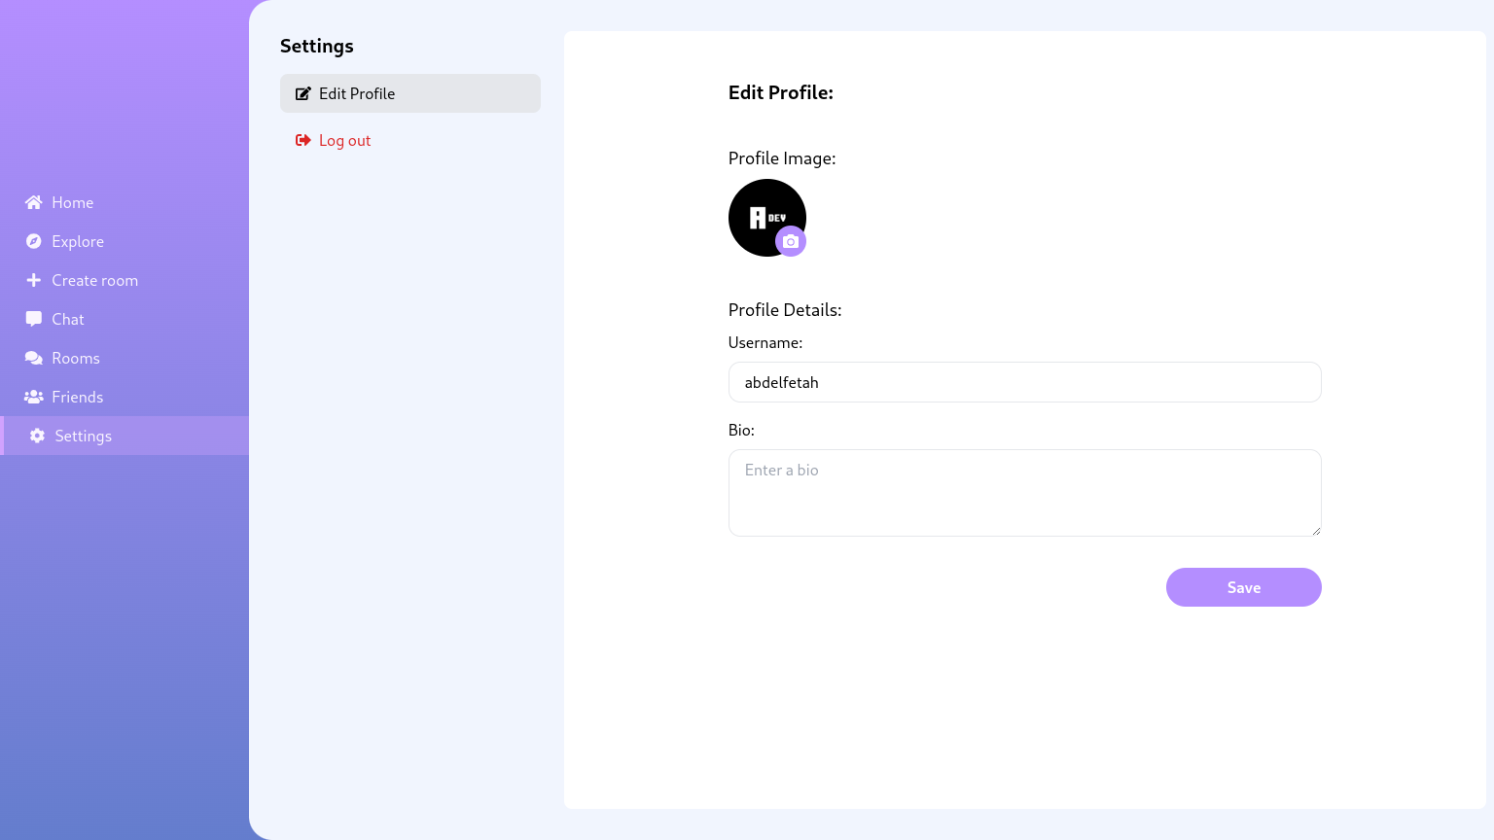Click the Explore compass icon
This screenshot has width=1494, height=840.
coord(34,241)
